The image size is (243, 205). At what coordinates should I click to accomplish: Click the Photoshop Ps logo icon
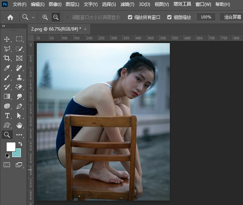5,4
